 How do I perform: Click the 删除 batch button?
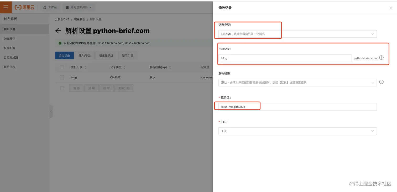point(107,88)
